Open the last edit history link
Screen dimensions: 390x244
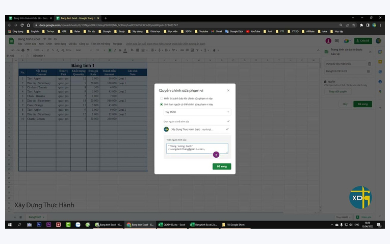[165, 44]
